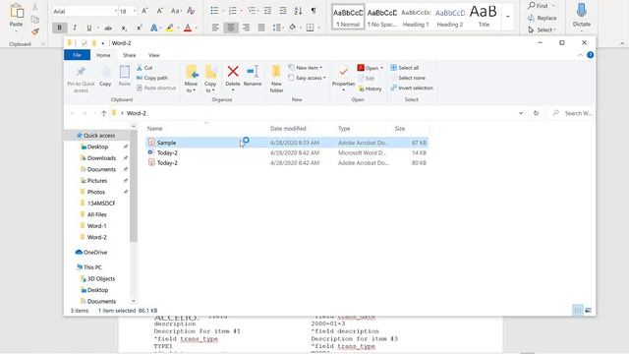629x354 pixels.
Task: Open shading fill color in Word
Action: click(293, 28)
